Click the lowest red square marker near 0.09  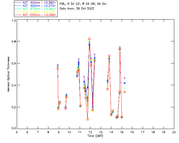[88, 119]
